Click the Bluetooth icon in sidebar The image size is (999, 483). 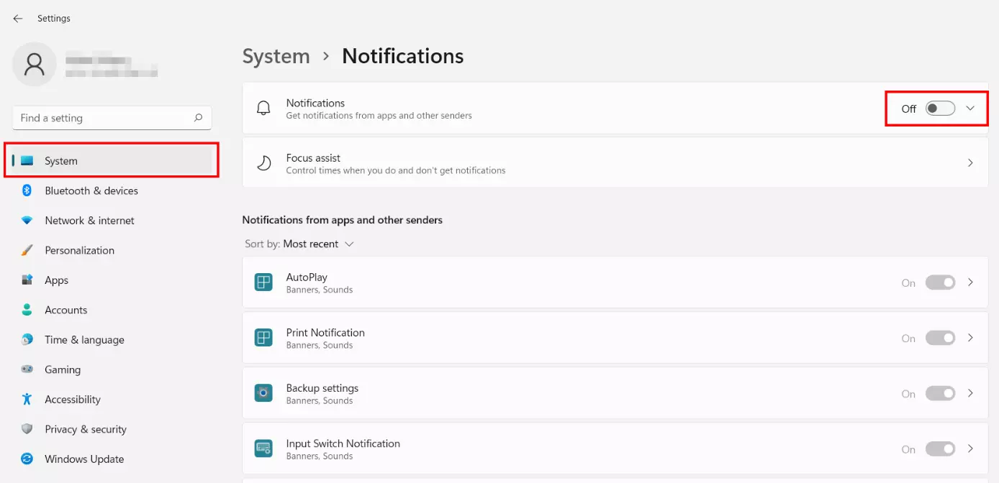tap(27, 190)
